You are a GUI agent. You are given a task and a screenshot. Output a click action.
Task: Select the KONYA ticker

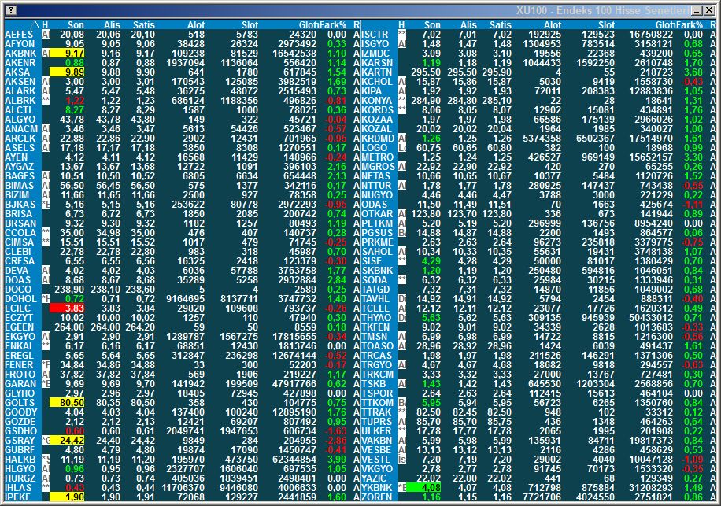(377, 101)
